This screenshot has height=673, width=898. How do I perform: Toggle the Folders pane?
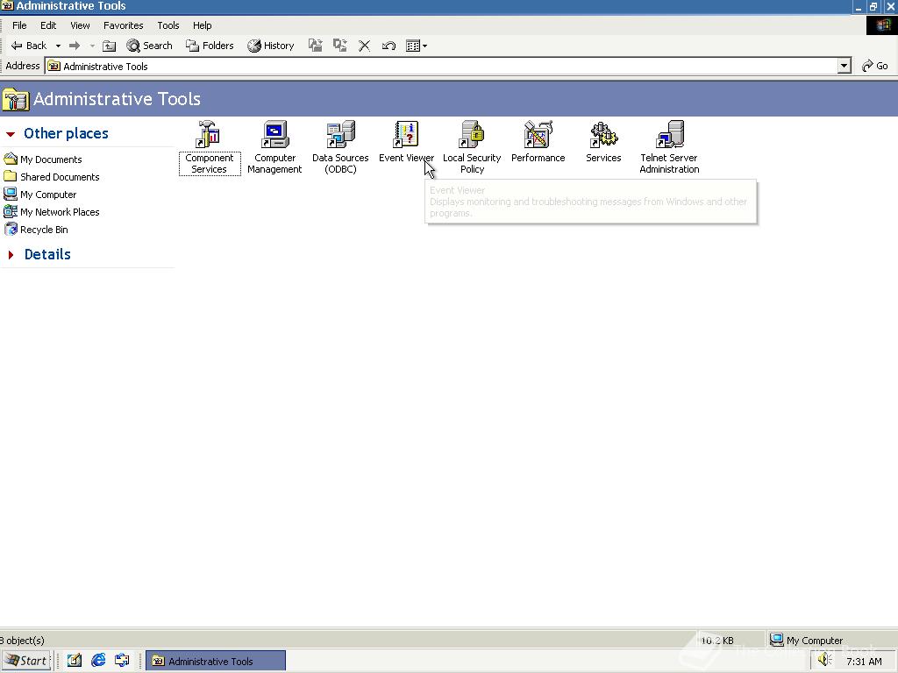point(210,46)
